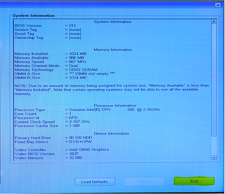Click the greyed-out Apply button
The height and width of the screenshot is (194, 225).
tap(145, 182)
